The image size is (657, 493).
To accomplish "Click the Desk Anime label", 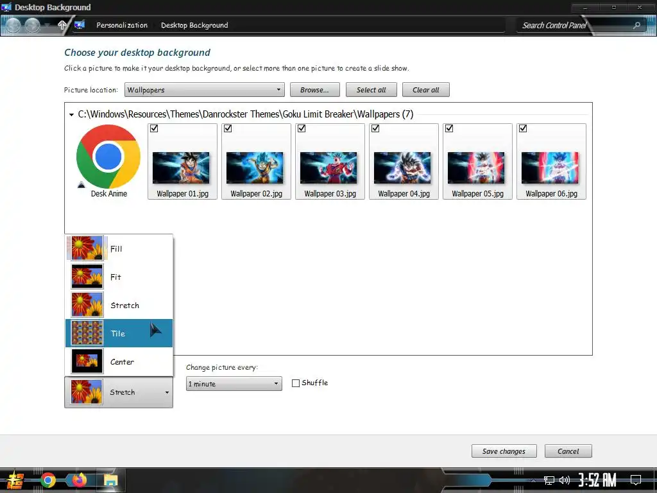I will [109, 194].
